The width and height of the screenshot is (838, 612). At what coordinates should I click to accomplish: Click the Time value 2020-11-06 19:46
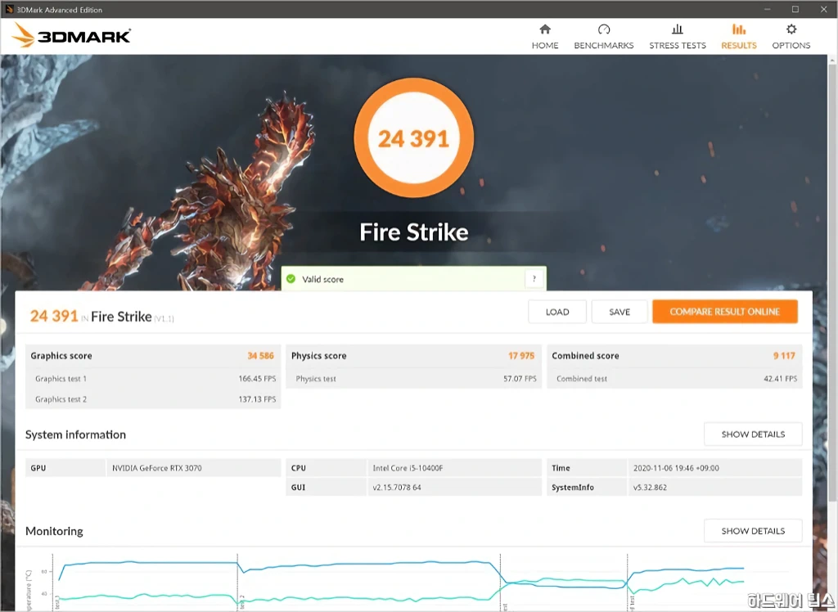click(676, 468)
